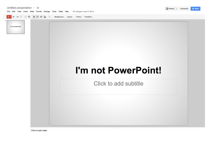
Task: Open the Format menu
Action: (x=39, y=11)
